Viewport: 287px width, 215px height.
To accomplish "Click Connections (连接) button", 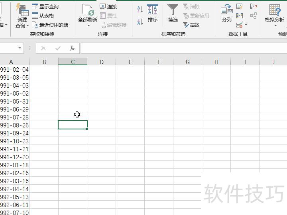I will point(108,7).
